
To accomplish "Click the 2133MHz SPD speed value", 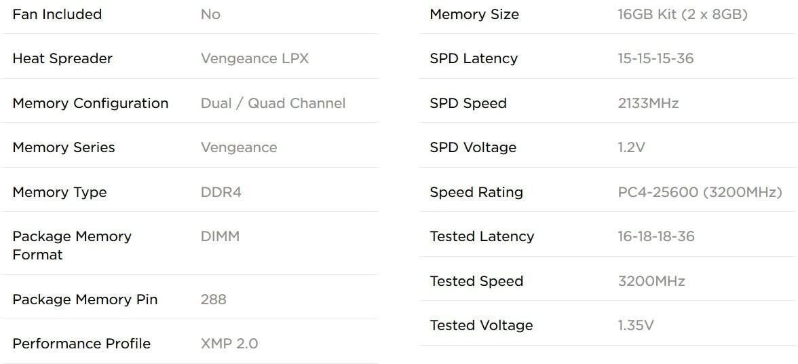I will click(x=648, y=103).
